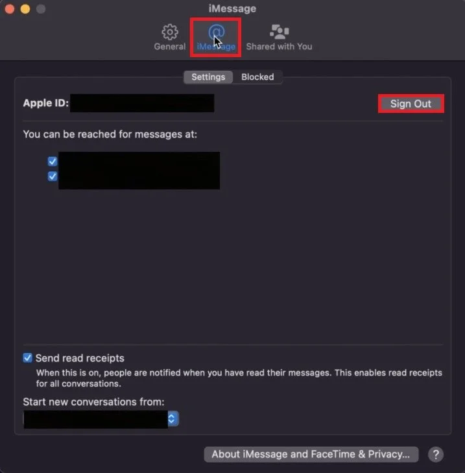Click the grayed-out zoom window button
Image resolution: width=465 pixels, height=473 pixels.
tap(41, 8)
